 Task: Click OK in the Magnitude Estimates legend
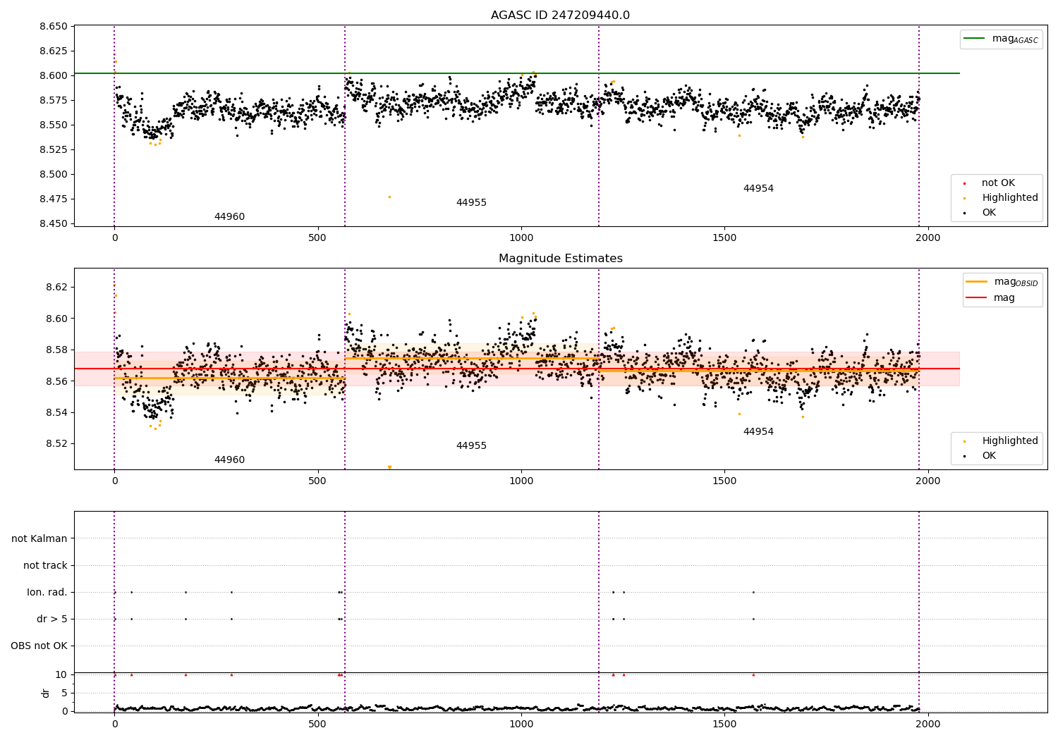(x=978, y=456)
